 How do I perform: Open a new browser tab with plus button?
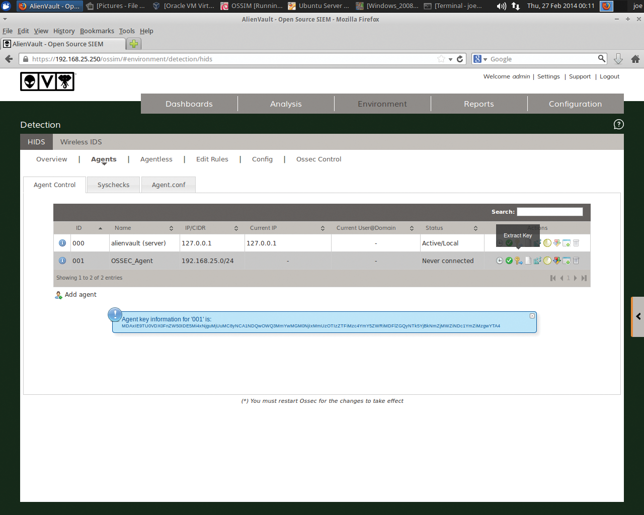134,44
